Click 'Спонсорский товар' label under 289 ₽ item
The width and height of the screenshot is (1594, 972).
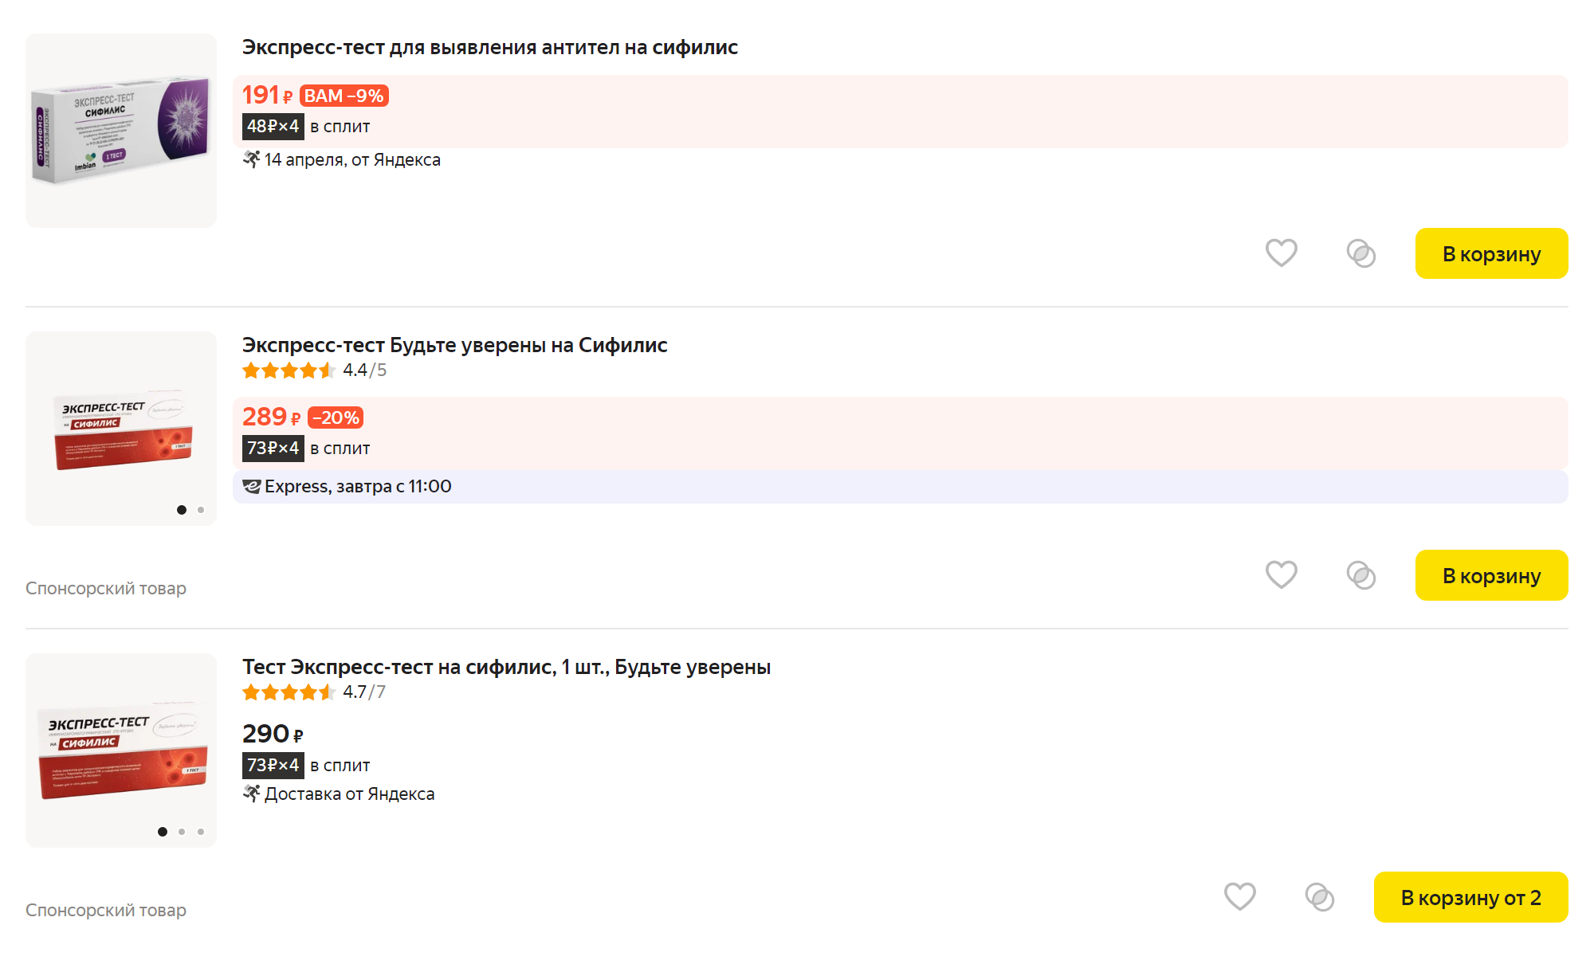coord(106,589)
